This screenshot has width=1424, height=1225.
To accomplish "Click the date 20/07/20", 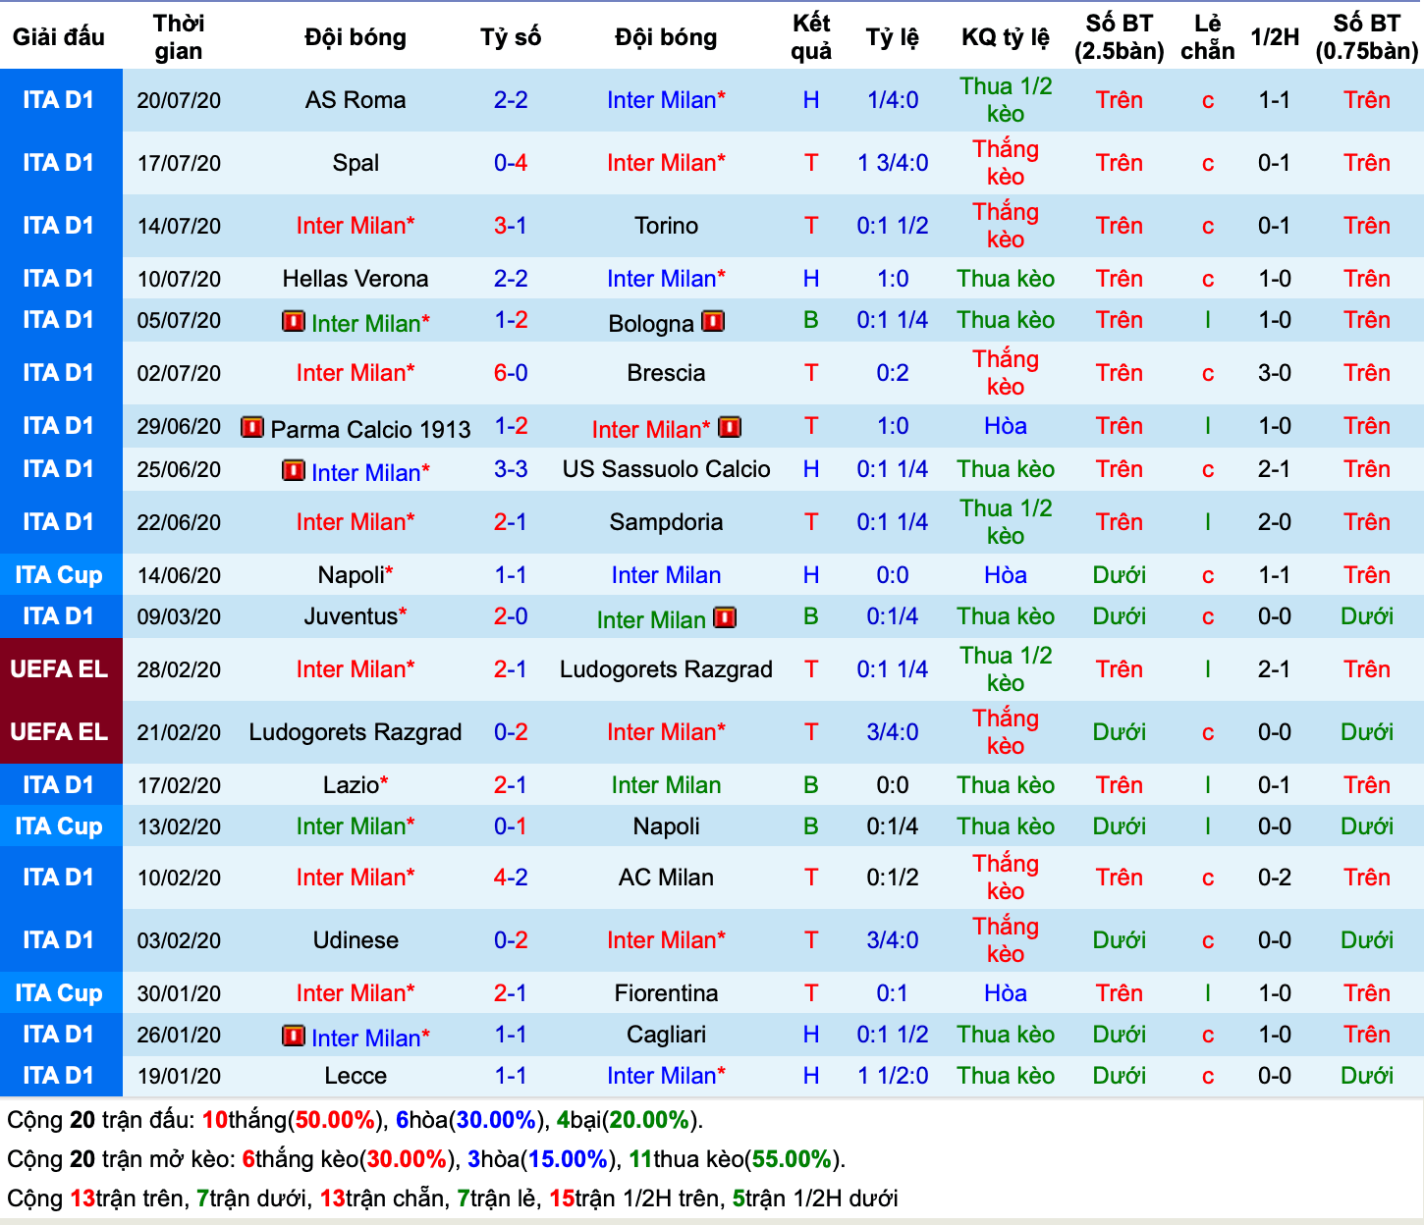I will coord(179,100).
